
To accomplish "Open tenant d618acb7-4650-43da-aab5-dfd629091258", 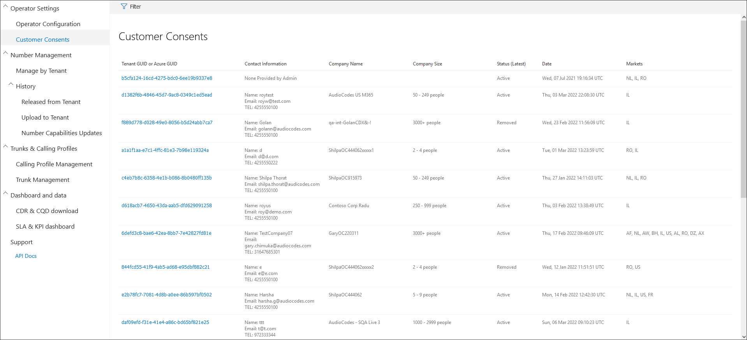I will point(167,206).
